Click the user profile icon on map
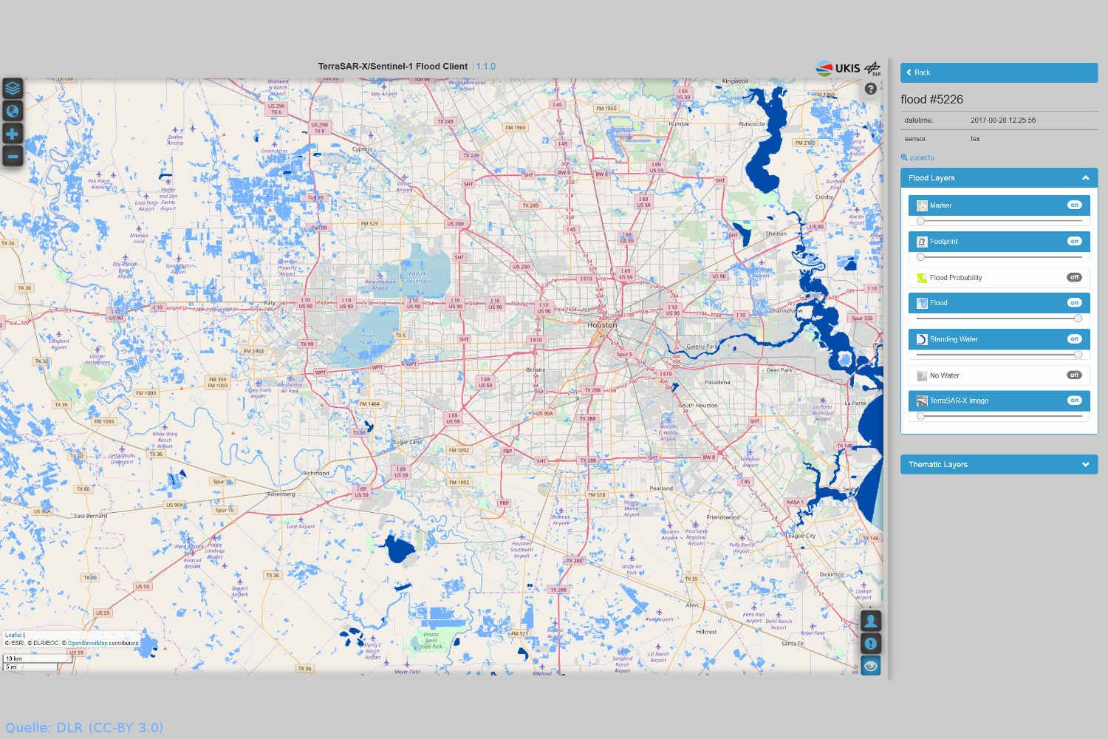Image resolution: width=1108 pixels, height=739 pixels. (871, 621)
